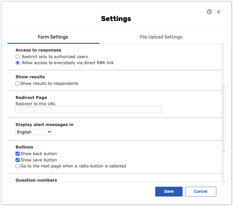The height and width of the screenshot is (206, 233).
Task: Click the help question mark icon
Action: (209, 12)
